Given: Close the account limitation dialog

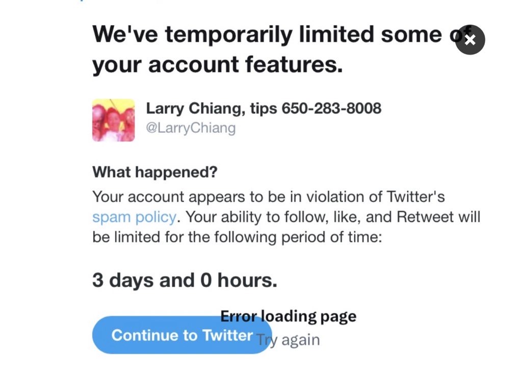Looking at the screenshot, I should [x=469, y=40].
